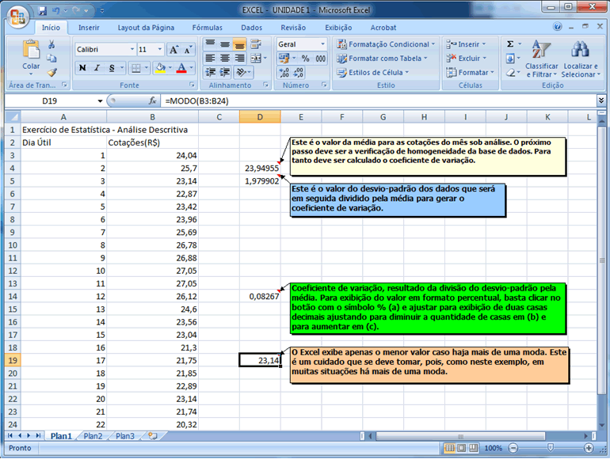610x459 pixels.
Task: Switch to page layout view in status bar
Action: click(463, 448)
